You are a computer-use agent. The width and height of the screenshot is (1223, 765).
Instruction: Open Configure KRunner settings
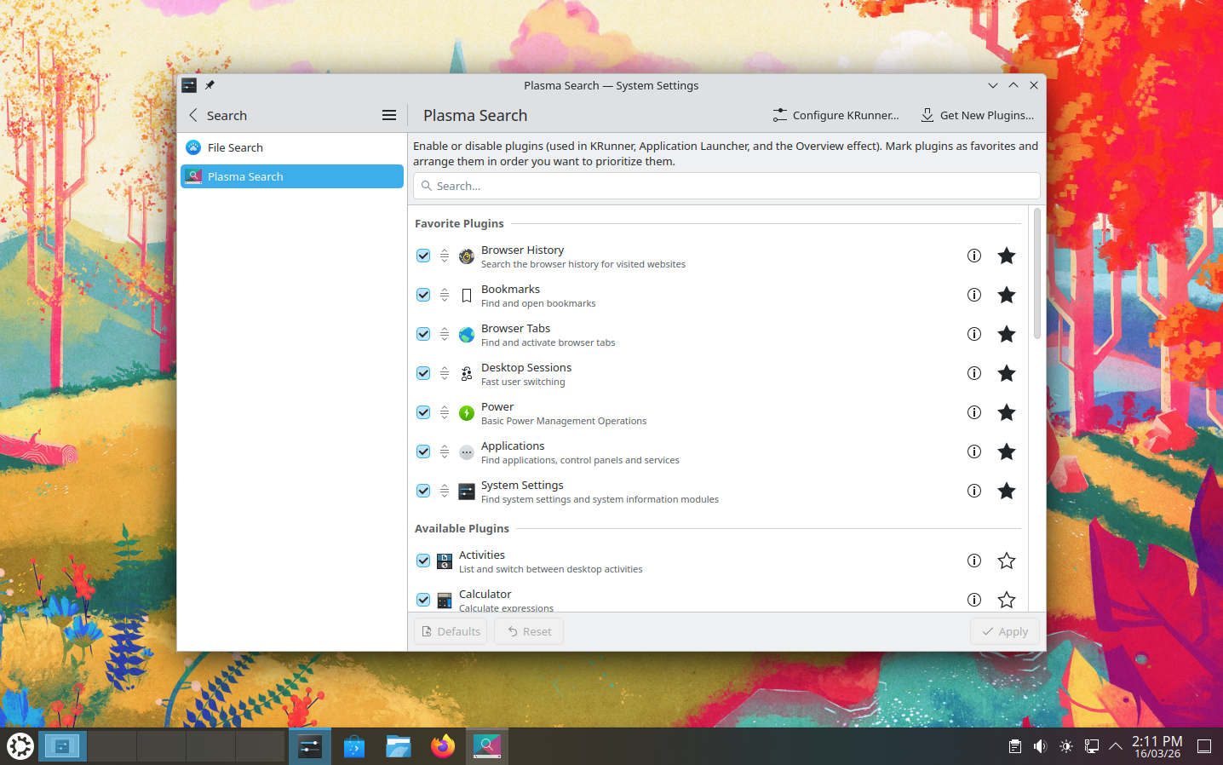point(835,115)
